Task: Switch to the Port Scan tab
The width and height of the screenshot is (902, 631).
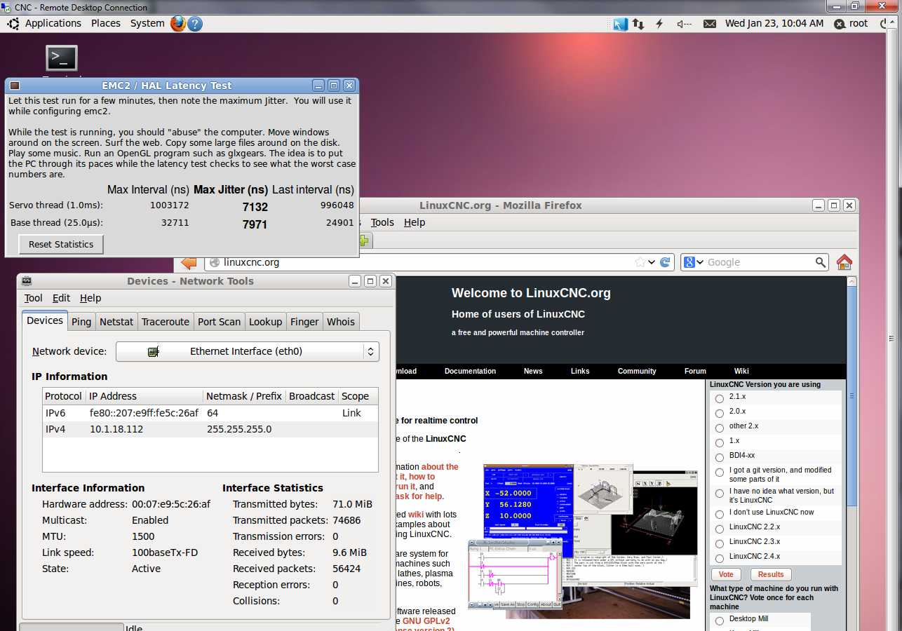Action: tap(219, 322)
